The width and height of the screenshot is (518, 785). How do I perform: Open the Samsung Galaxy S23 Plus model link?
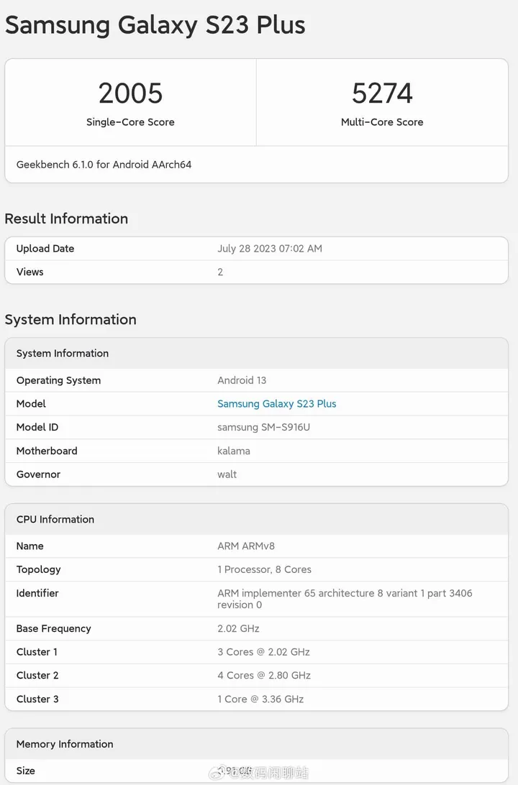(276, 404)
